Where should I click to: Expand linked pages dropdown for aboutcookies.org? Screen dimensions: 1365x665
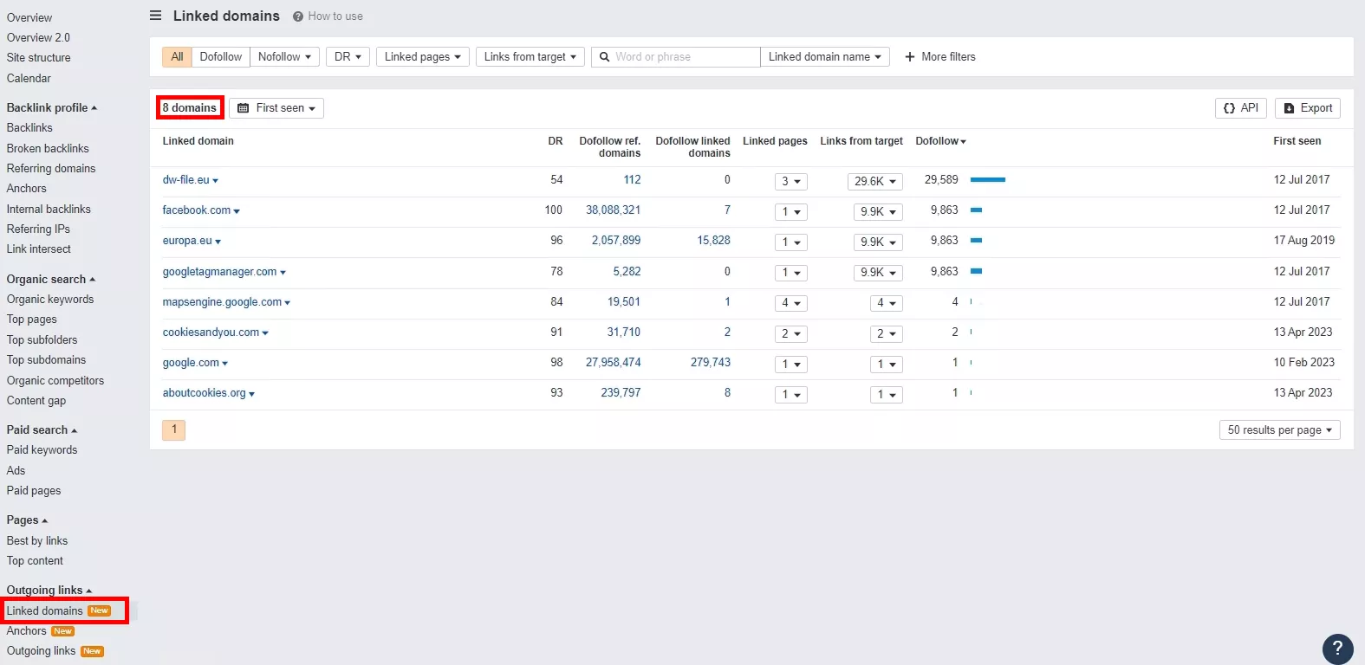[x=791, y=395]
